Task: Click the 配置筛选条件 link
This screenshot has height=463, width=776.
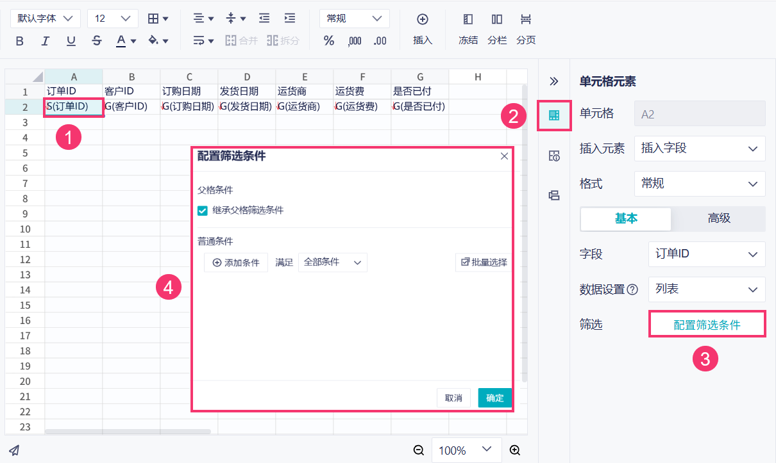Action: (707, 325)
